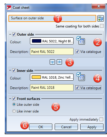
Task: Collapse the Front surfaces section
Action: tap(10, 99)
